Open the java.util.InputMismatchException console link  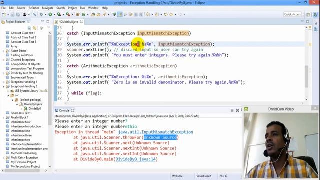pyautogui.click(x=155, y=132)
